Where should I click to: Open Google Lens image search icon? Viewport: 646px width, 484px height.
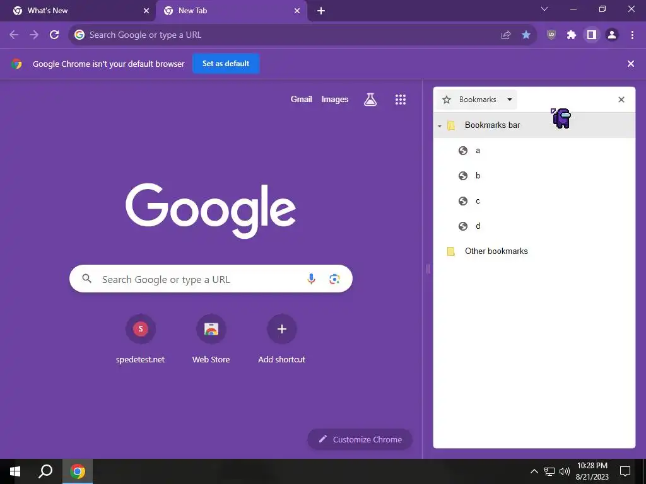(334, 279)
